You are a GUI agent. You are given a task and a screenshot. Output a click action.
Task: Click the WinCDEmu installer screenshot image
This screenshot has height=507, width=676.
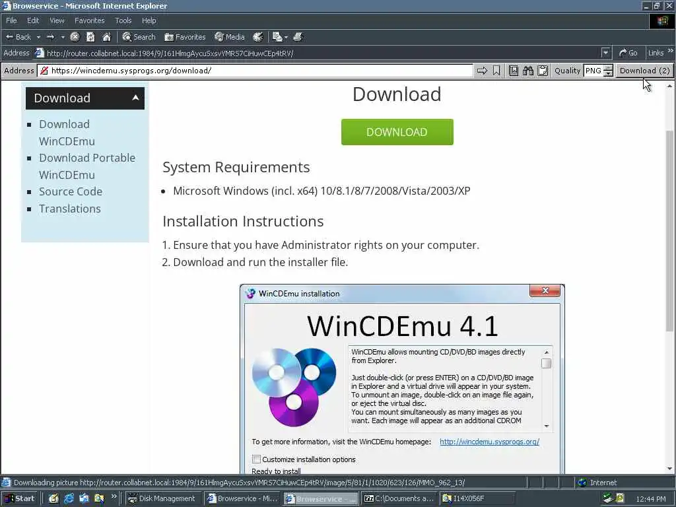coord(402,379)
